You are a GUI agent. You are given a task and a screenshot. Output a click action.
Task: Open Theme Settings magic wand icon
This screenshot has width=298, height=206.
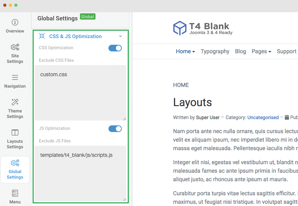tap(15, 102)
